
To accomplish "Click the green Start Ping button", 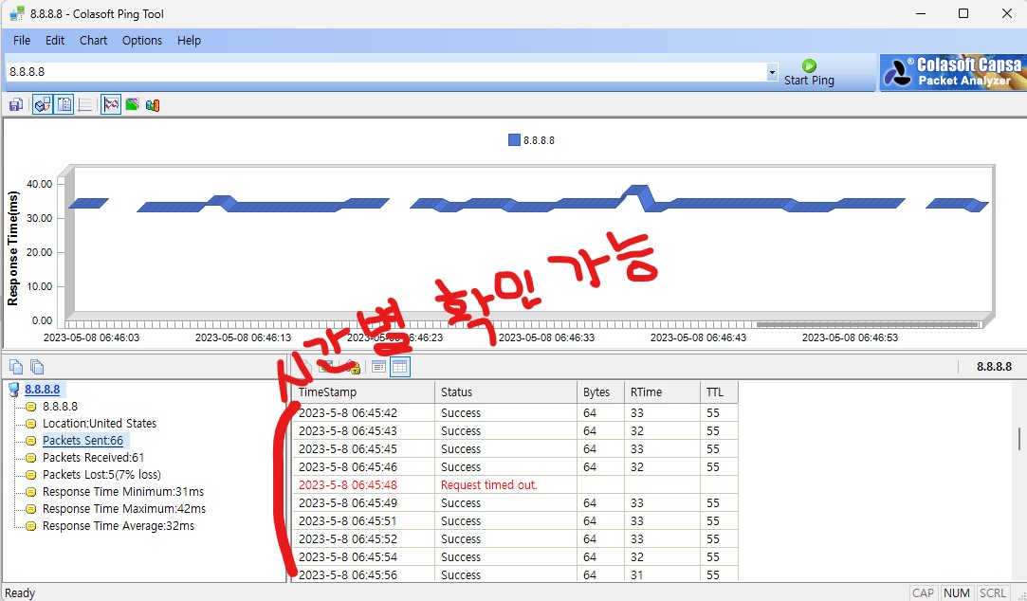I will [809, 73].
